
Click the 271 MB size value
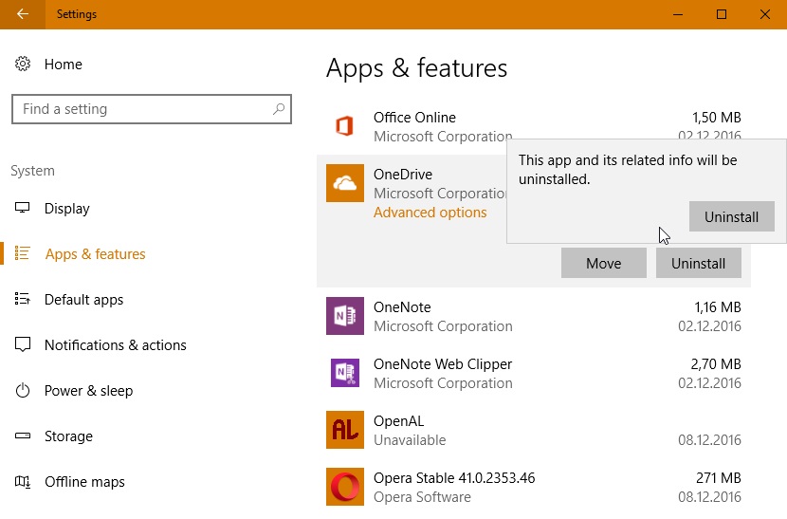point(718,478)
